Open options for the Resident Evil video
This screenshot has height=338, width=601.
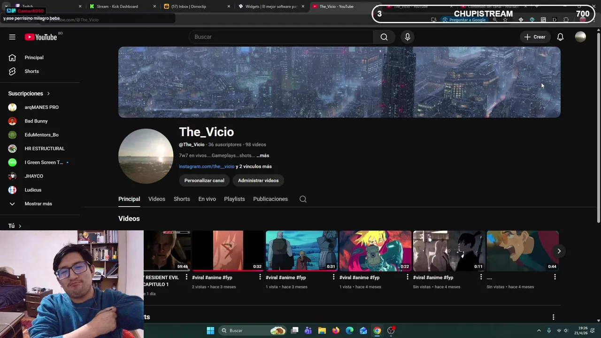coord(186,277)
